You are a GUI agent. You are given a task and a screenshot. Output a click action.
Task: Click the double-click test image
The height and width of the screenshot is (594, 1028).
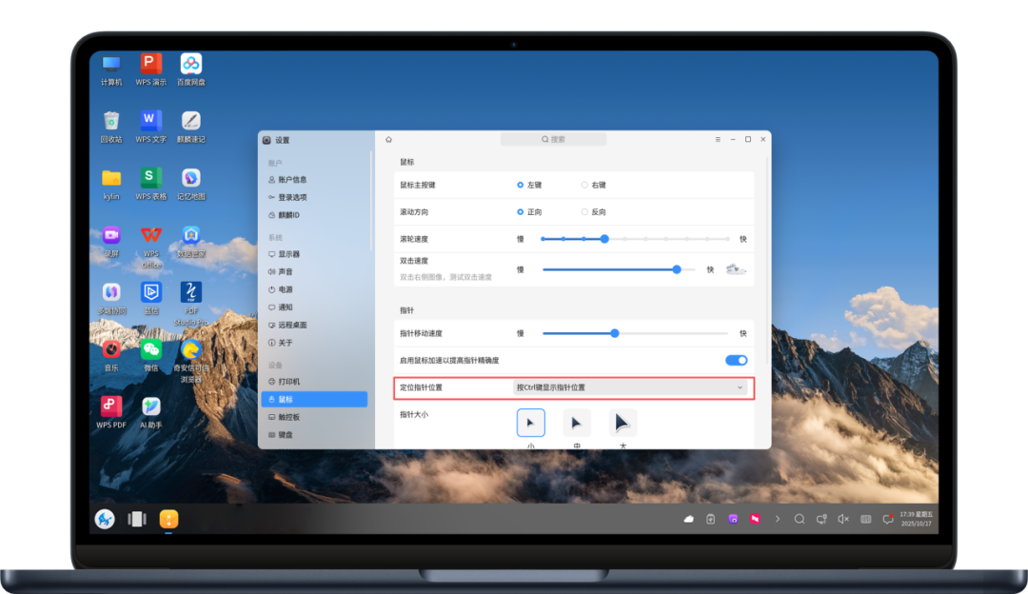736,269
